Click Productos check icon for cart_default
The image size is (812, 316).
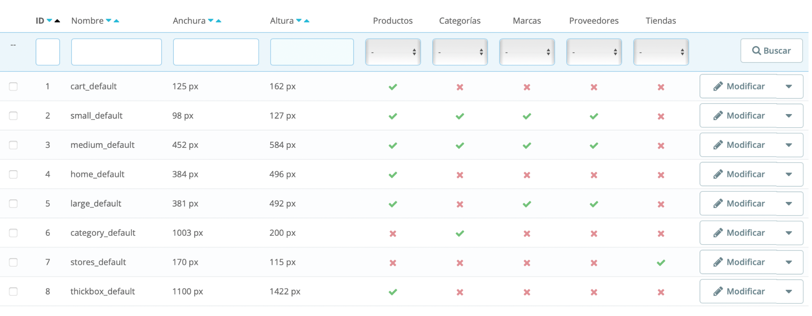393,87
